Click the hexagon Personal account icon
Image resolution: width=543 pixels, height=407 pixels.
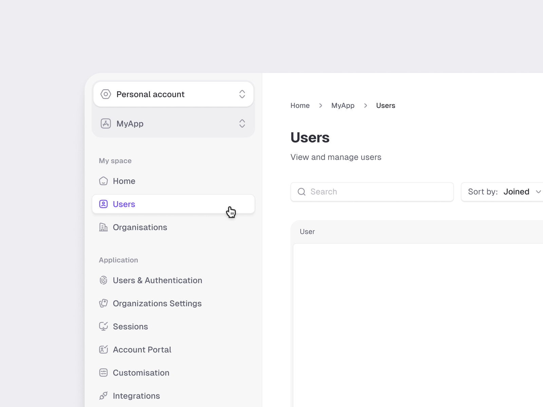[106, 94]
